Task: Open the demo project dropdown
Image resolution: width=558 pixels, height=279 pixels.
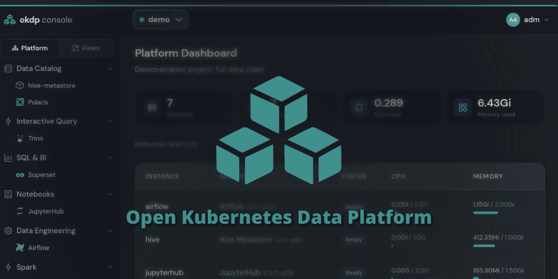Action: coord(161,20)
